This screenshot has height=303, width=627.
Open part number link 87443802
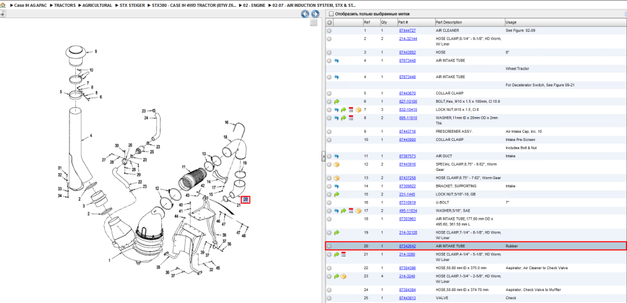pos(408,53)
